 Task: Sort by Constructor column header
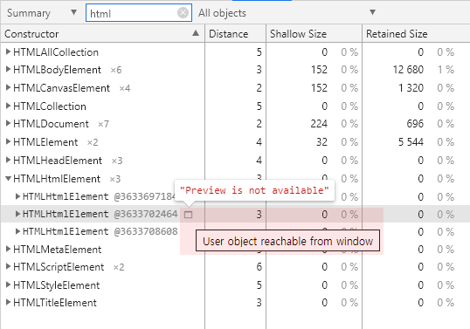pyautogui.click(x=103, y=34)
